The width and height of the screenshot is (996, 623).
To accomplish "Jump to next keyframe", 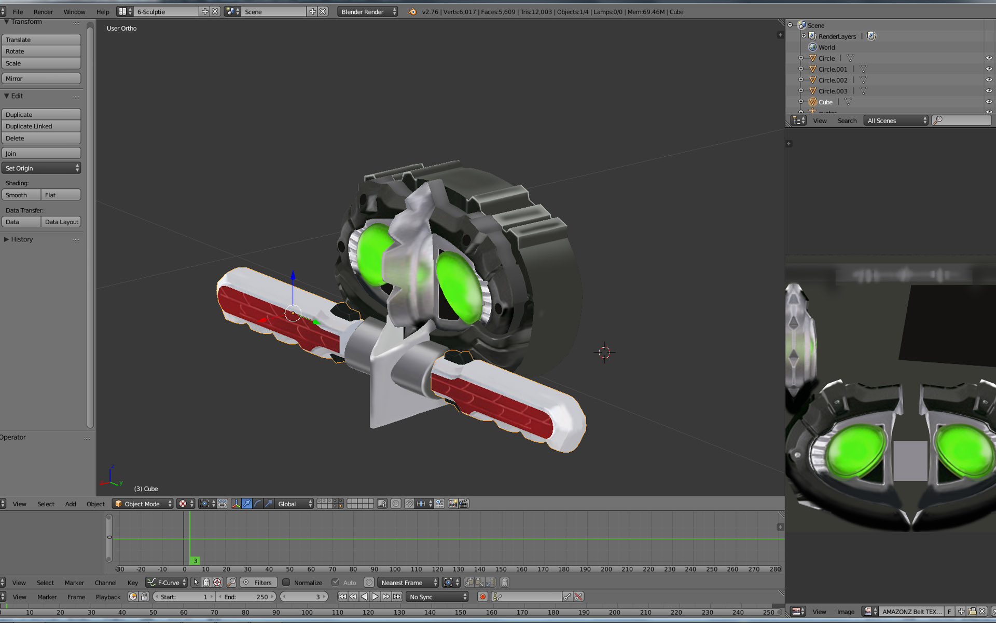I will tap(386, 597).
